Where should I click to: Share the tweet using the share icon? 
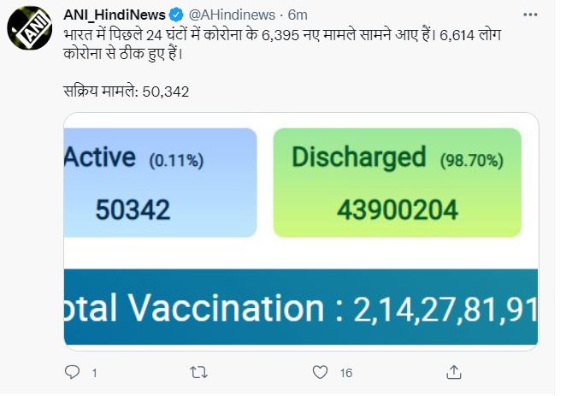coord(452,372)
